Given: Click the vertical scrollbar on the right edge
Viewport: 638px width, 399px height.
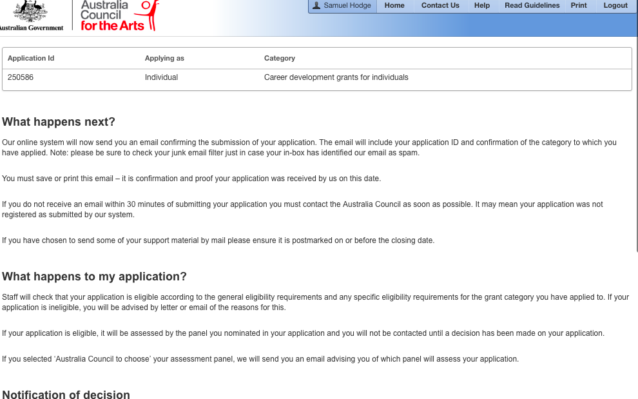Looking at the screenshot, I should coord(636,126).
